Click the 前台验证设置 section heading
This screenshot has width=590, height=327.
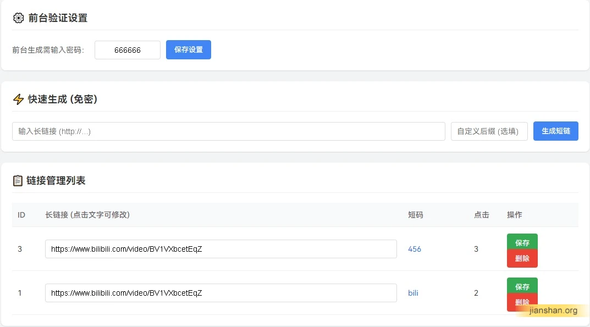(x=58, y=18)
